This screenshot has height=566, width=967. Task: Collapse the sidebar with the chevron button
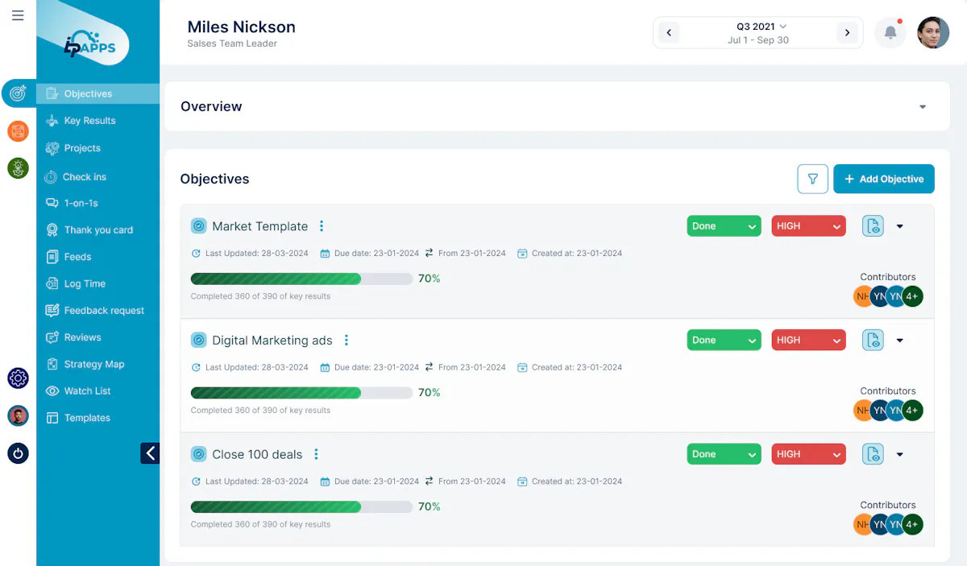(150, 453)
